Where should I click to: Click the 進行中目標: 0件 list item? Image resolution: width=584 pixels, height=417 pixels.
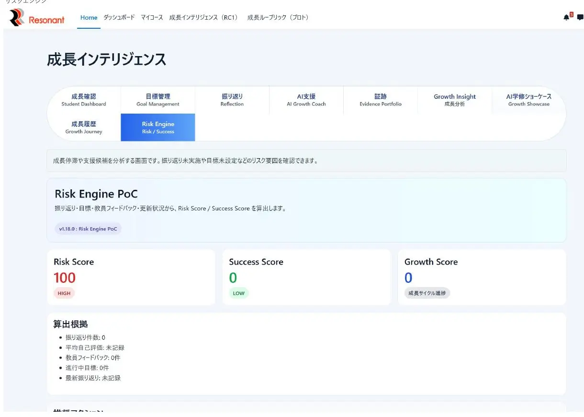coord(87,368)
